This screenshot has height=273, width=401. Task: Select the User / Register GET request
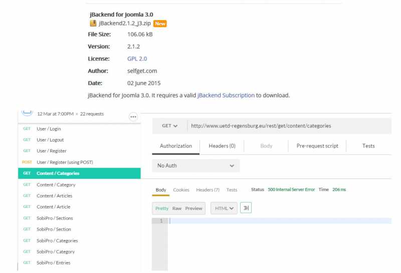[79, 151]
